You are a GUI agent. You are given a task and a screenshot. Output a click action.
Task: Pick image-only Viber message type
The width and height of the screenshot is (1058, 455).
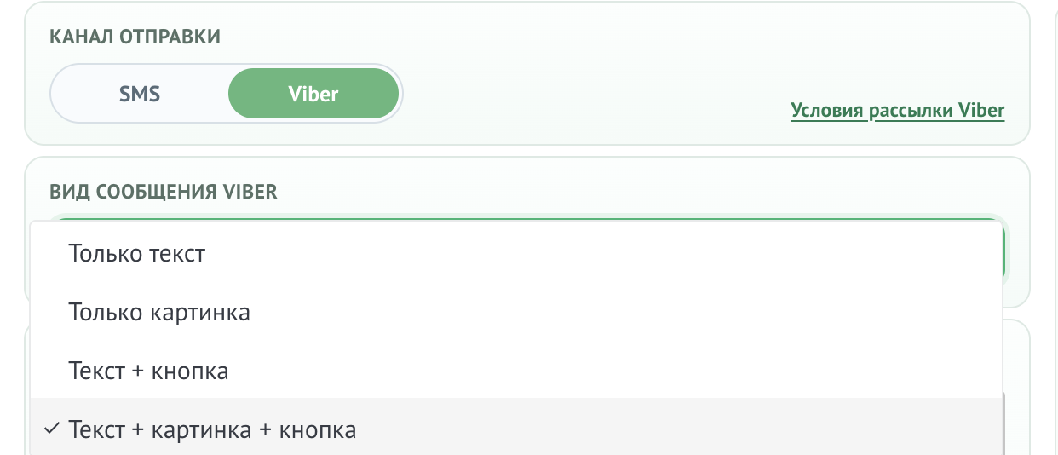(159, 313)
